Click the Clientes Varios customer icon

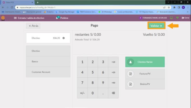[130, 62]
